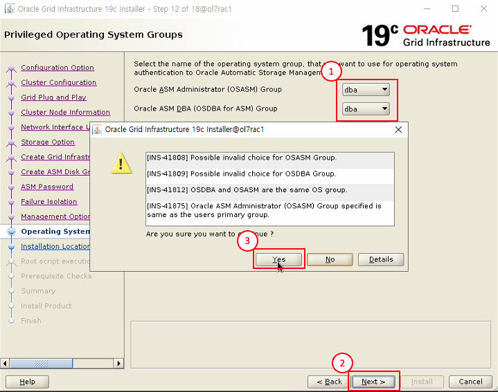Click the Next button

373,382
